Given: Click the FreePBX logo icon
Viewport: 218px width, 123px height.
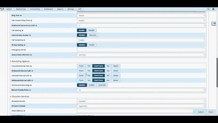Looking at the screenshot, I should 2,9.
